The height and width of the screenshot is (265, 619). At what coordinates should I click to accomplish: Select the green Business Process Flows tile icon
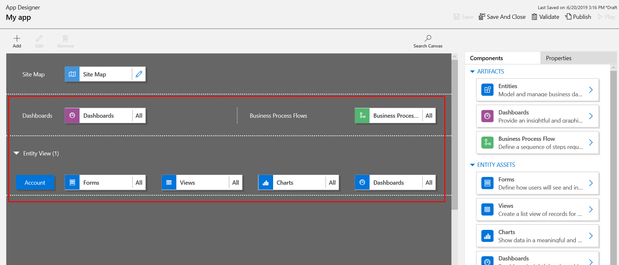tap(362, 116)
